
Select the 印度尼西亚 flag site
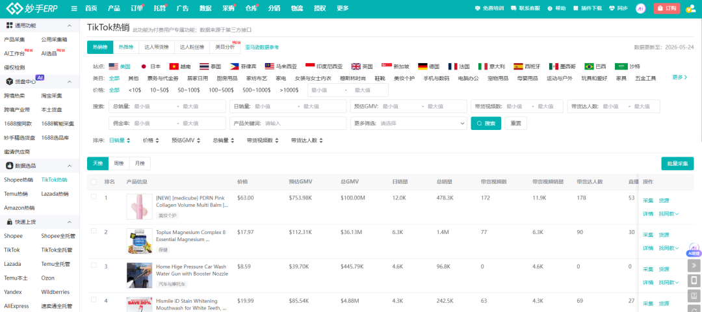324,67
